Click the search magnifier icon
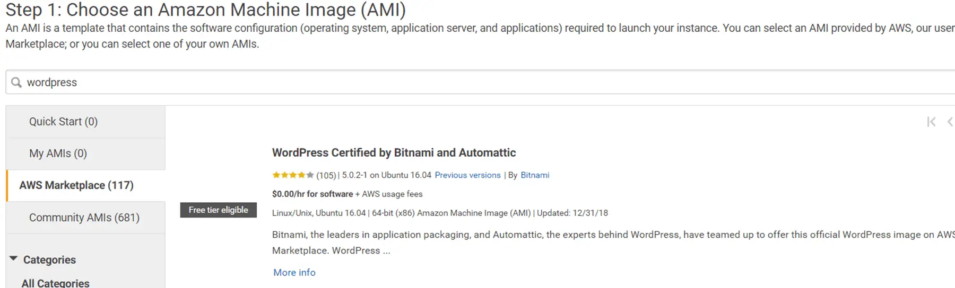This screenshot has width=955, height=288. (x=16, y=83)
